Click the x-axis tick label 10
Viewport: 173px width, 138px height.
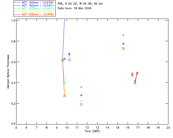click(x=67, y=127)
